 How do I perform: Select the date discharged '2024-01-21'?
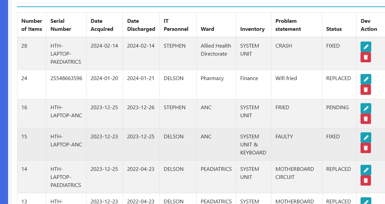pos(141,78)
